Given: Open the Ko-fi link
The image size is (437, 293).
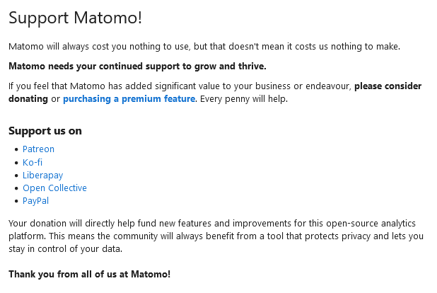Looking at the screenshot, I should pos(33,162).
